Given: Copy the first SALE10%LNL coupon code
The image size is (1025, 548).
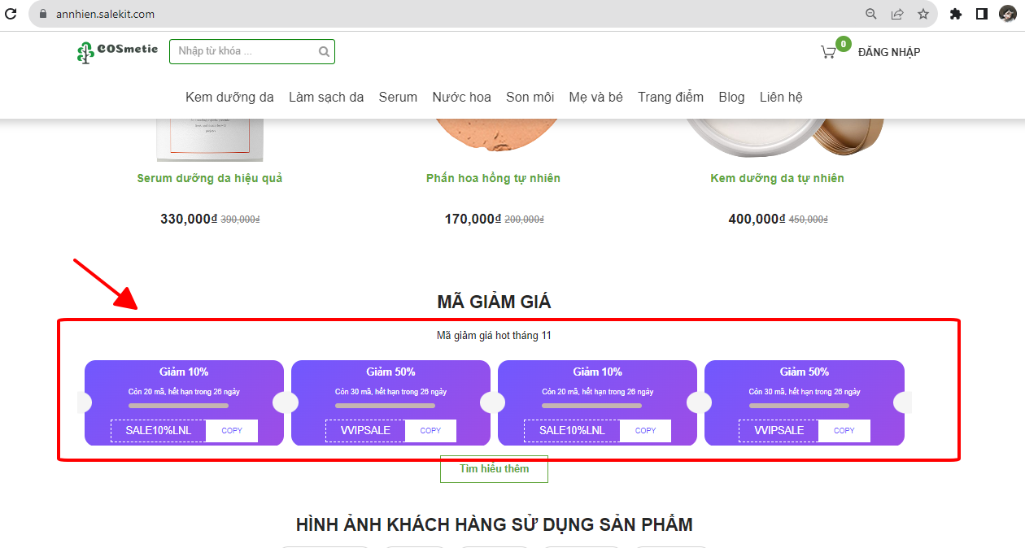Looking at the screenshot, I should 232,431.
